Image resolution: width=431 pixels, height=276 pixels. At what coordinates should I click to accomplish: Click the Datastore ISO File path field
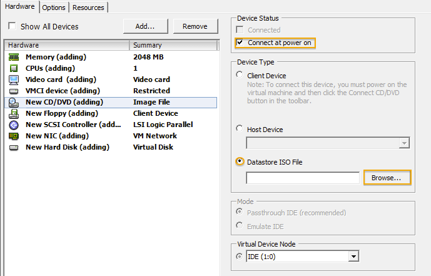(x=302, y=178)
